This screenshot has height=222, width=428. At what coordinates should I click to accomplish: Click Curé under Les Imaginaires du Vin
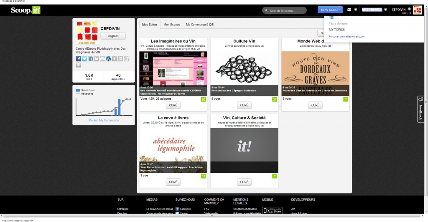tap(173, 105)
